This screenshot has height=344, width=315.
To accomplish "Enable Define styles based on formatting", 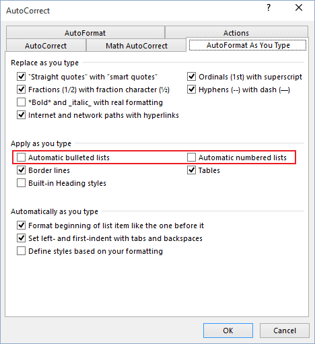I will click(22, 251).
